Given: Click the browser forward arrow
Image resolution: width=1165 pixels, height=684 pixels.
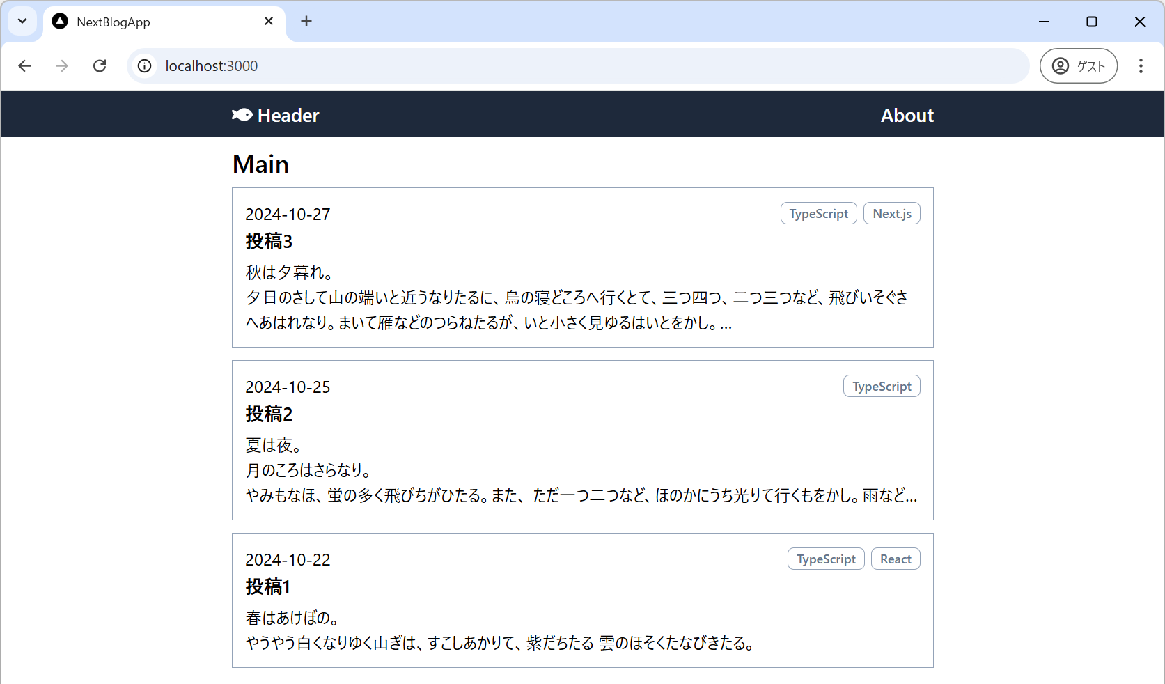Looking at the screenshot, I should pyautogui.click(x=62, y=65).
